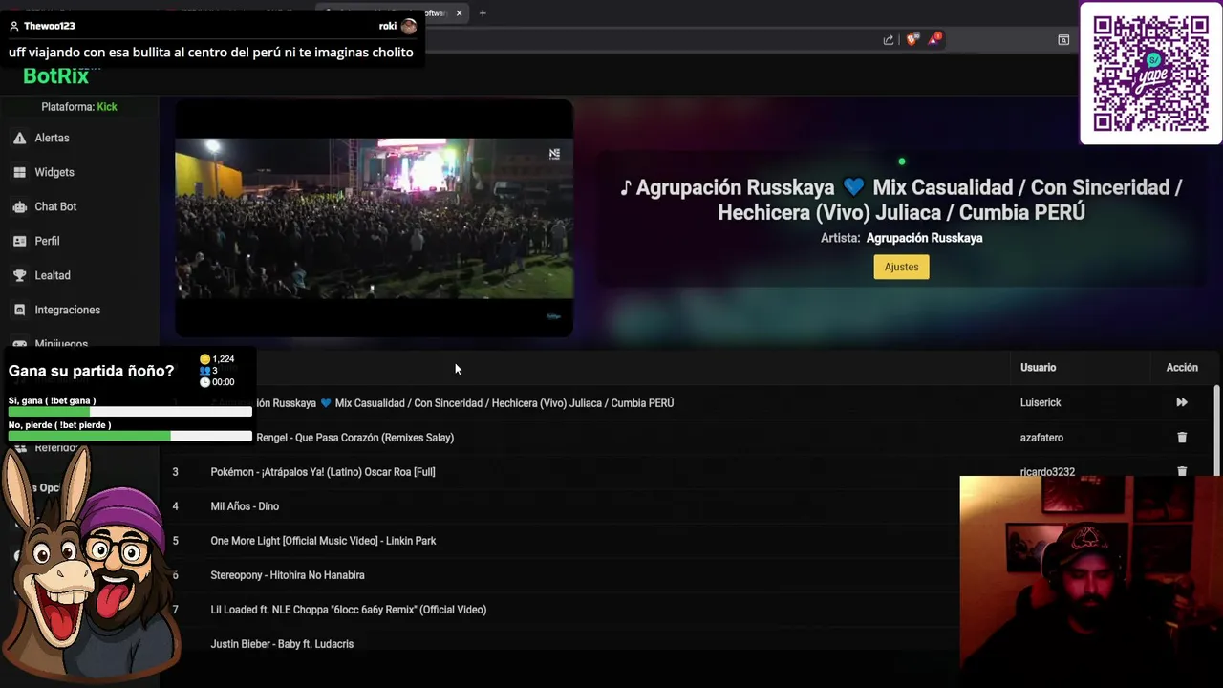Viewport: 1223px width, 688px height.
Task: Close the current browser tab
Action: (460, 13)
